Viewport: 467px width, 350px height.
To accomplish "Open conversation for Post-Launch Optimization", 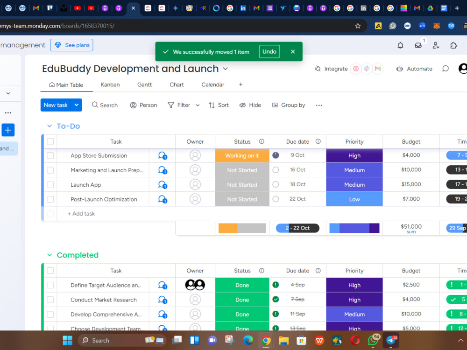I will coord(163,199).
